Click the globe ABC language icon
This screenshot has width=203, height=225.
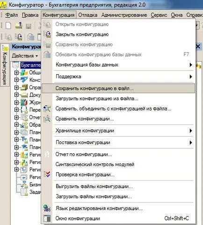coord(47,208)
